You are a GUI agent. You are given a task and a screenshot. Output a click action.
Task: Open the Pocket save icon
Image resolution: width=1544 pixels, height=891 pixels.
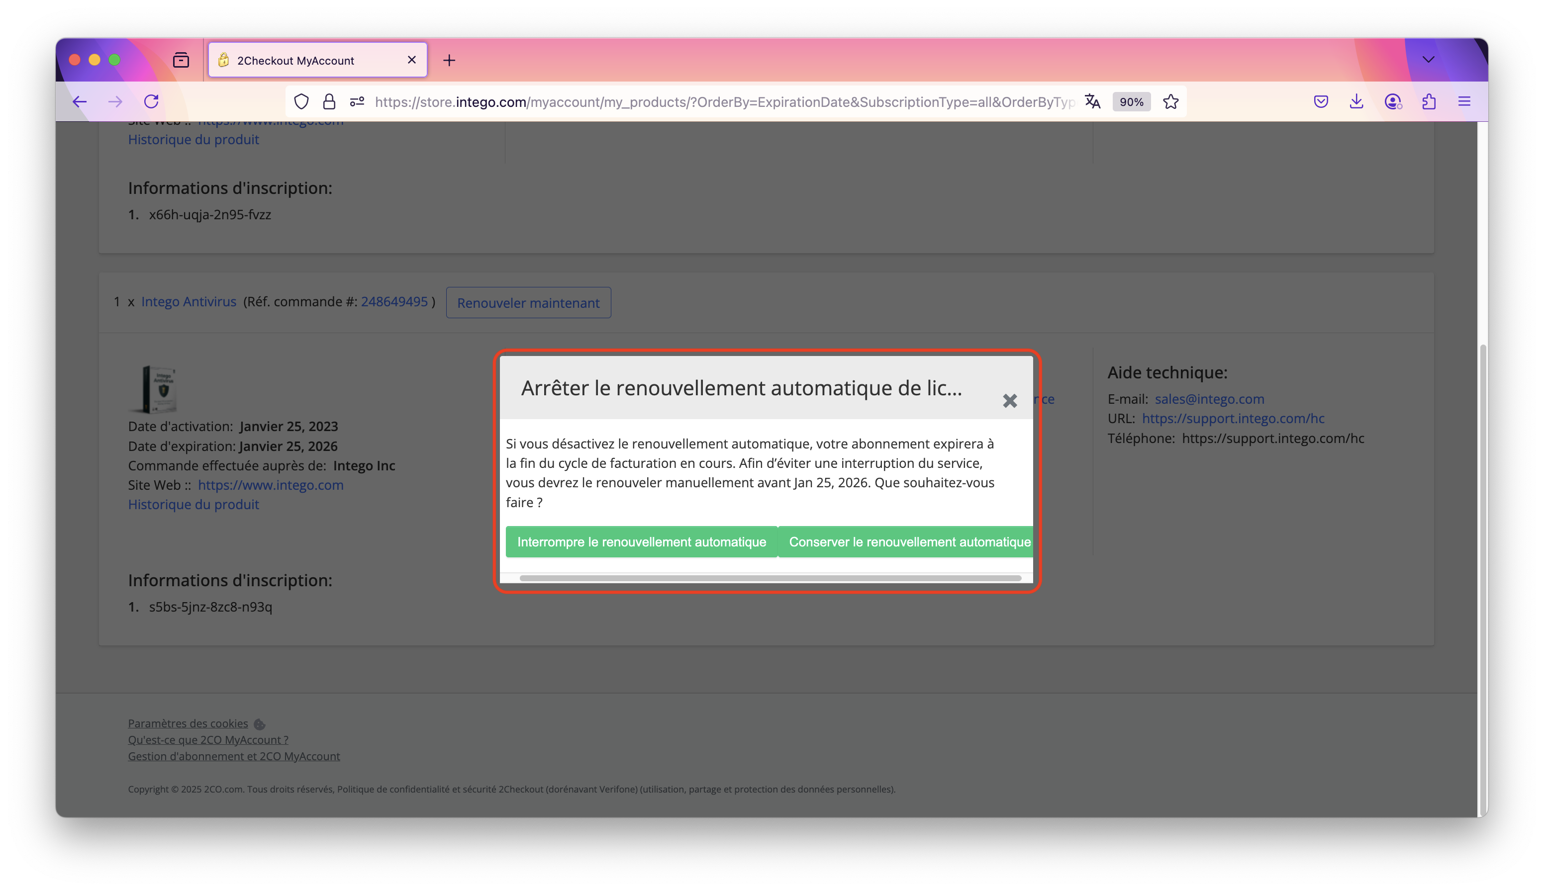1321,101
